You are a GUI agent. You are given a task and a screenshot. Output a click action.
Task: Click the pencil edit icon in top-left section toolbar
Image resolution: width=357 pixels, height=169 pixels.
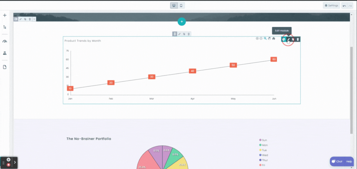tap(21, 19)
